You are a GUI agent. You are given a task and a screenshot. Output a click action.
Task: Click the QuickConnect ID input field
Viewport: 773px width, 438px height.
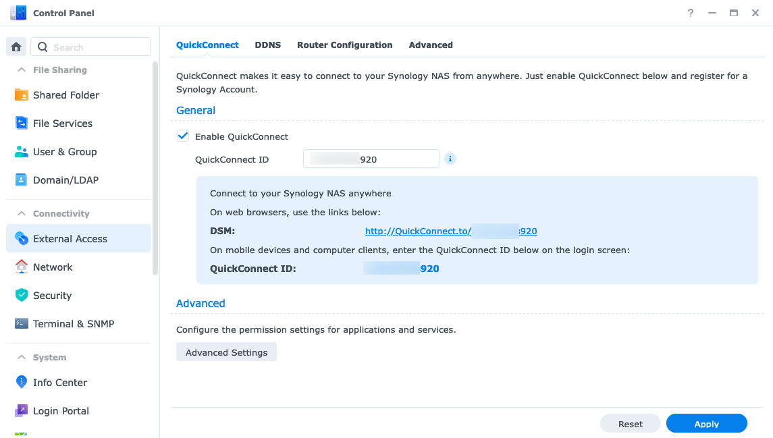click(371, 159)
